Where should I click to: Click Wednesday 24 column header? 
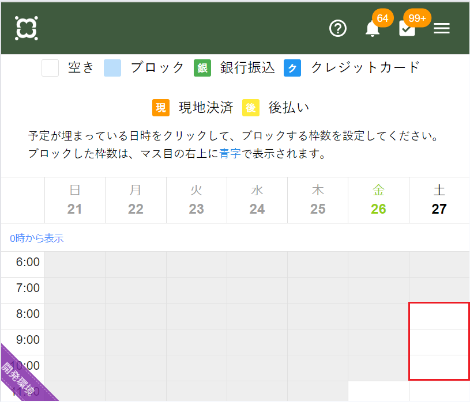point(257,200)
